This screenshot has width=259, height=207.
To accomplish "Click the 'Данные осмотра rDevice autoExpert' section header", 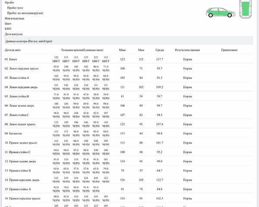I will pos(26,41).
